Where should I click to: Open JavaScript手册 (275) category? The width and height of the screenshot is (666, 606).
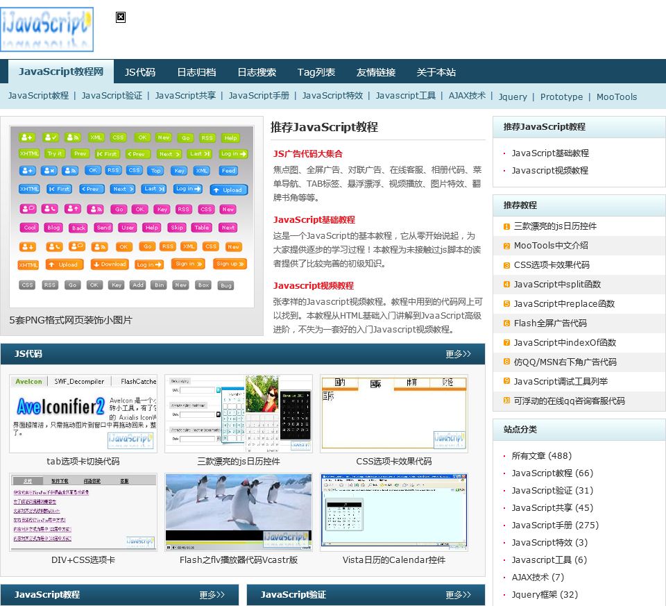555,525
